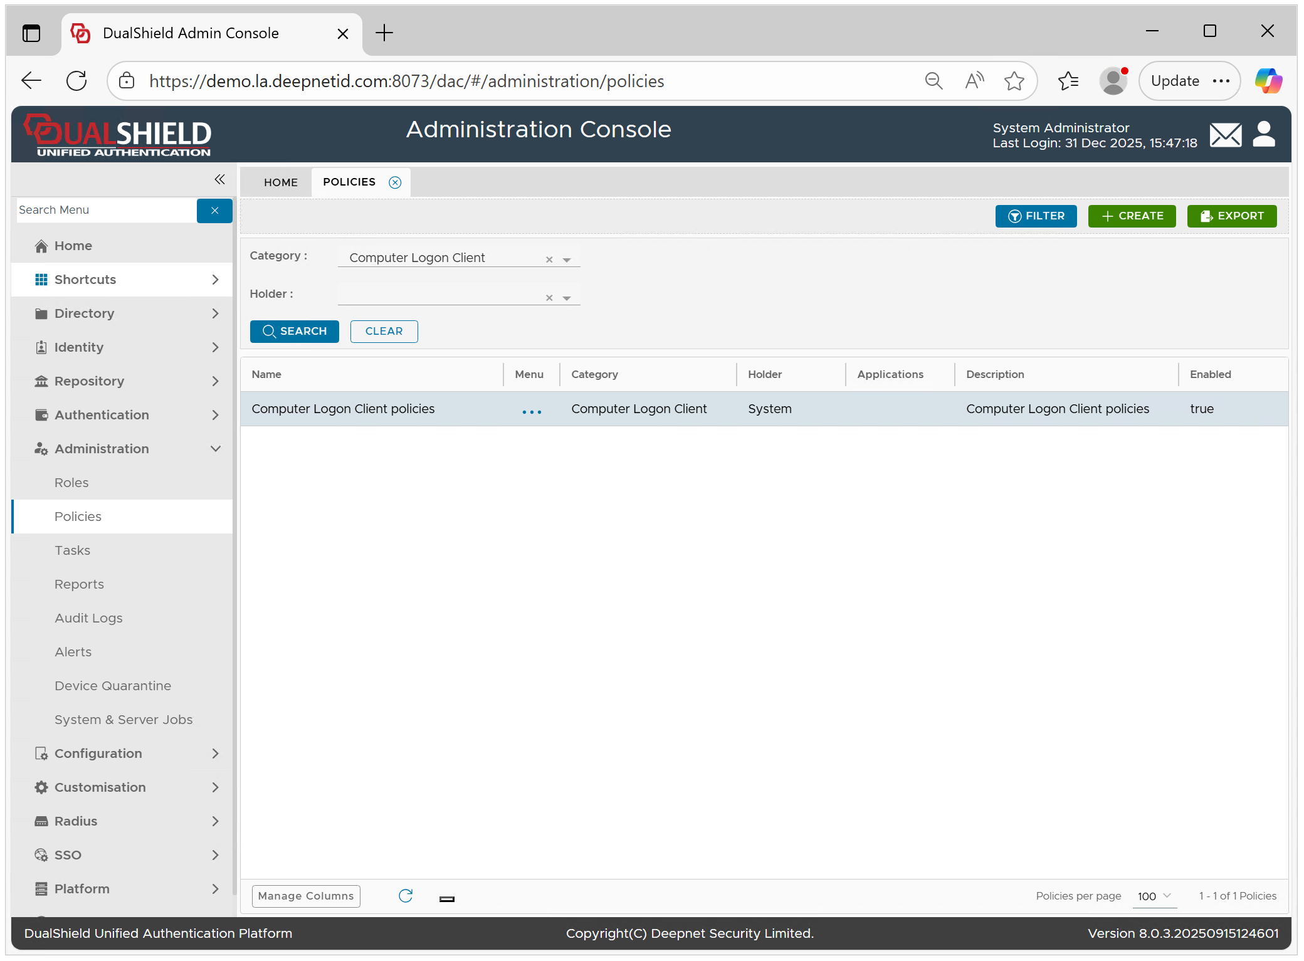Focus the Search Menu input field

tap(105, 211)
